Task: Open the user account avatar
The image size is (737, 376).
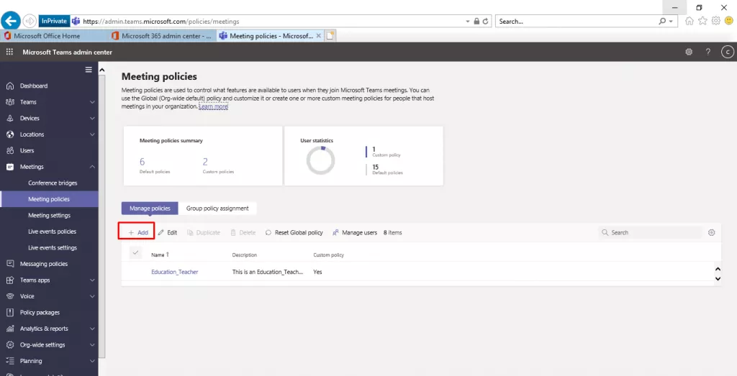Action: [x=727, y=52]
